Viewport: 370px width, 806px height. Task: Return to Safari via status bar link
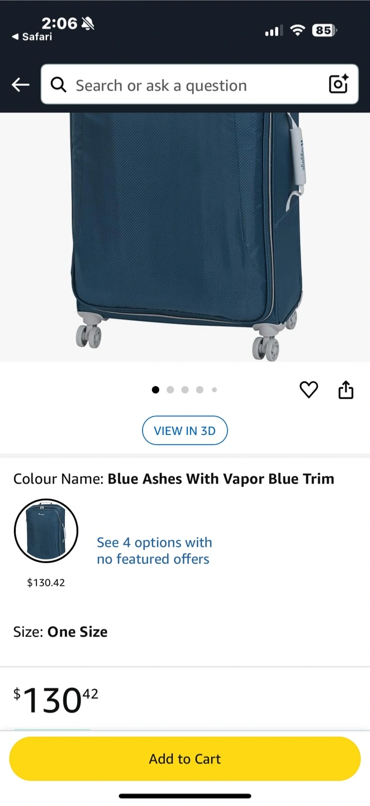pyautogui.click(x=32, y=37)
